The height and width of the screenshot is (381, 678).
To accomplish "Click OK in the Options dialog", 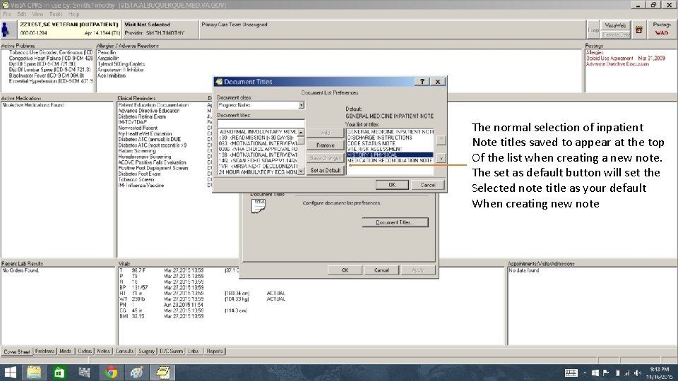I will pyautogui.click(x=345, y=270).
